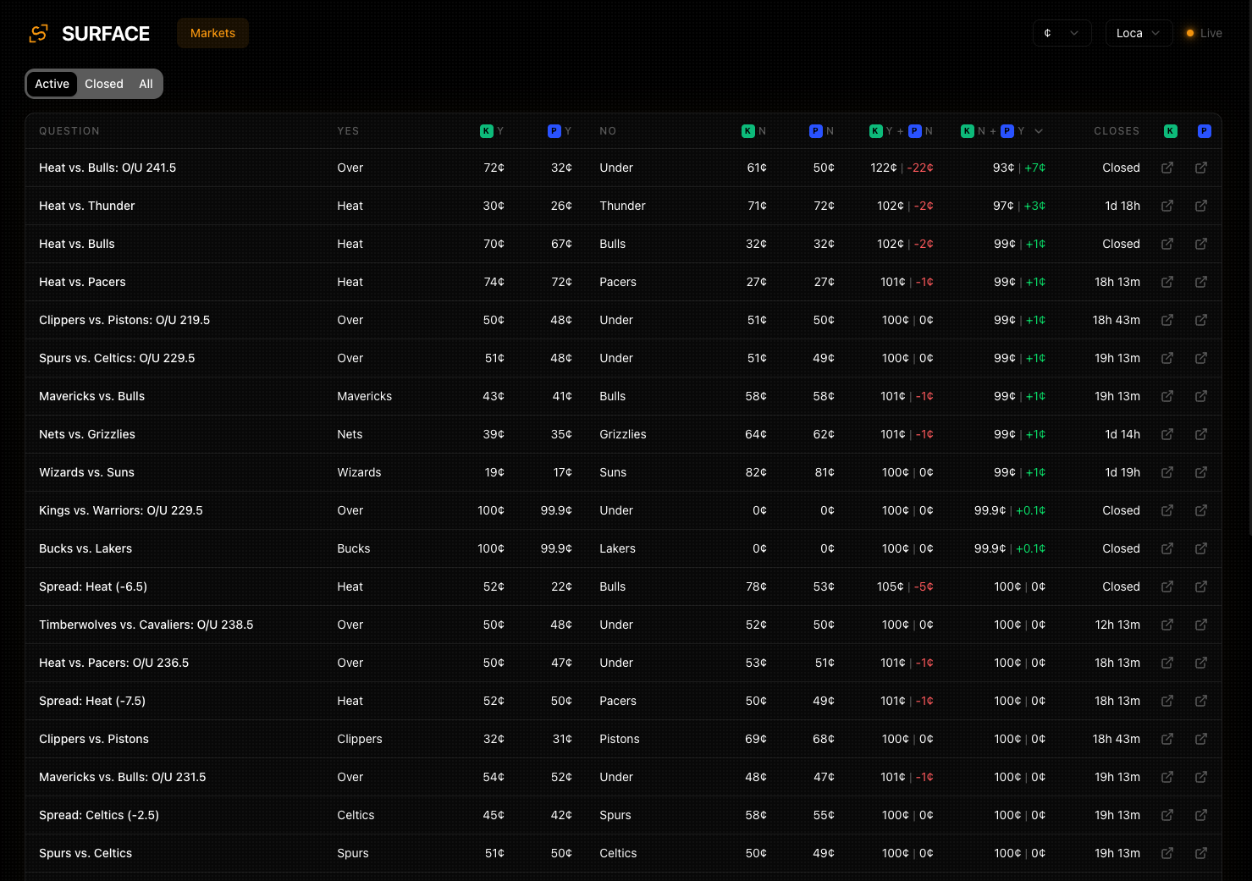This screenshot has height=881, width=1252.
Task: Click the Active filter option
Action: [52, 84]
